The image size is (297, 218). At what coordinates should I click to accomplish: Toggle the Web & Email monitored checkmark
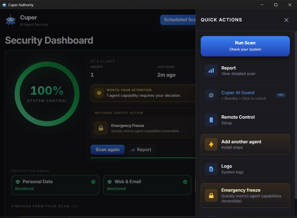pos(185,182)
